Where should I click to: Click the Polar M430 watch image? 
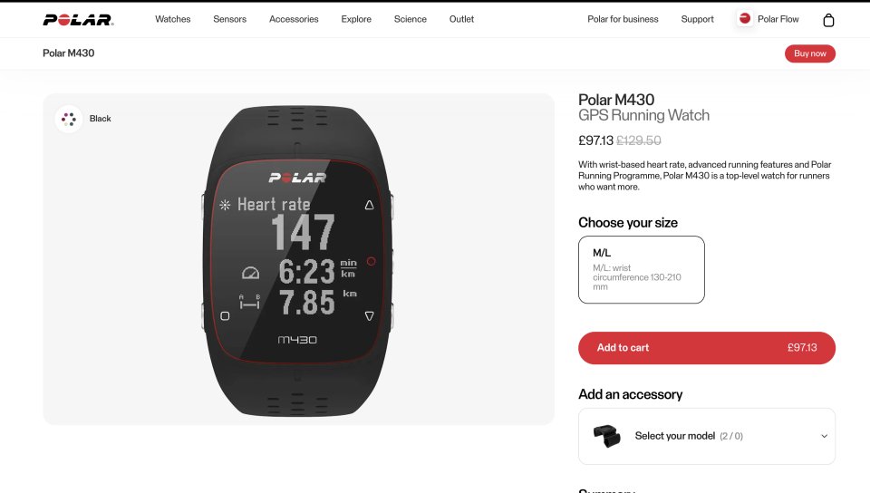pos(297,261)
